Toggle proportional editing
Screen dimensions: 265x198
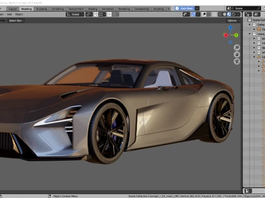click(109, 14)
